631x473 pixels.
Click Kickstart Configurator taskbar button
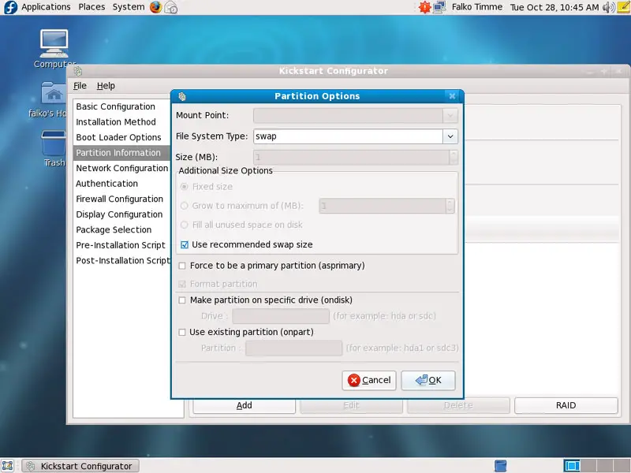(80, 466)
